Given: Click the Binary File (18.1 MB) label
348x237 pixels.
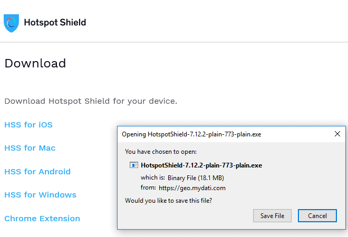Looking at the screenshot, I should pyautogui.click(x=196, y=178).
